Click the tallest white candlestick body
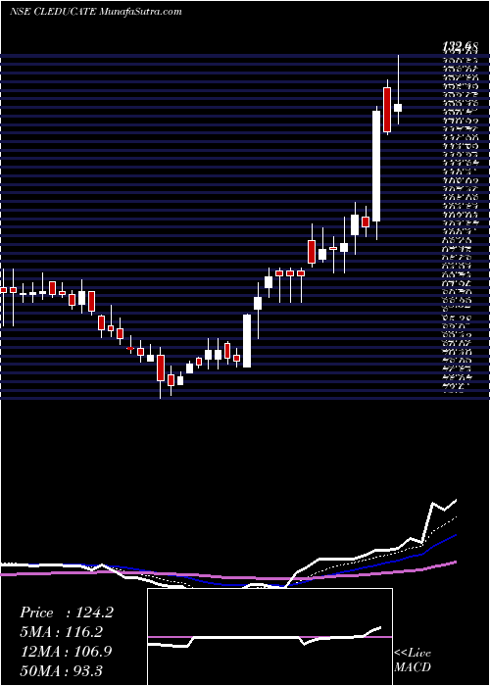The image size is (490, 686). 376,166
